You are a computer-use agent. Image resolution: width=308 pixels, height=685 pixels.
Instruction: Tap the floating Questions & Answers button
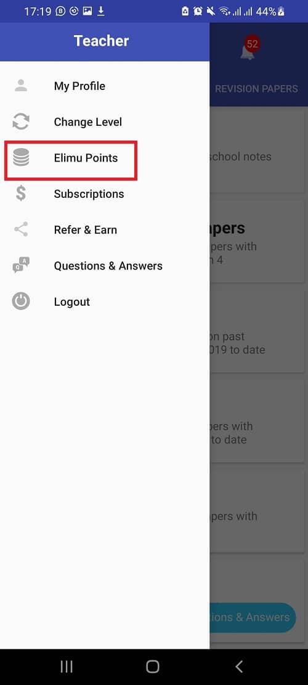[253, 617]
